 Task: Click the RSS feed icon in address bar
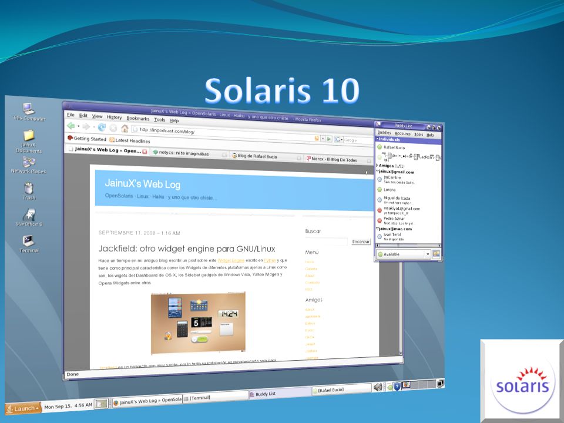pyautogui.click(x=317, y=138)
